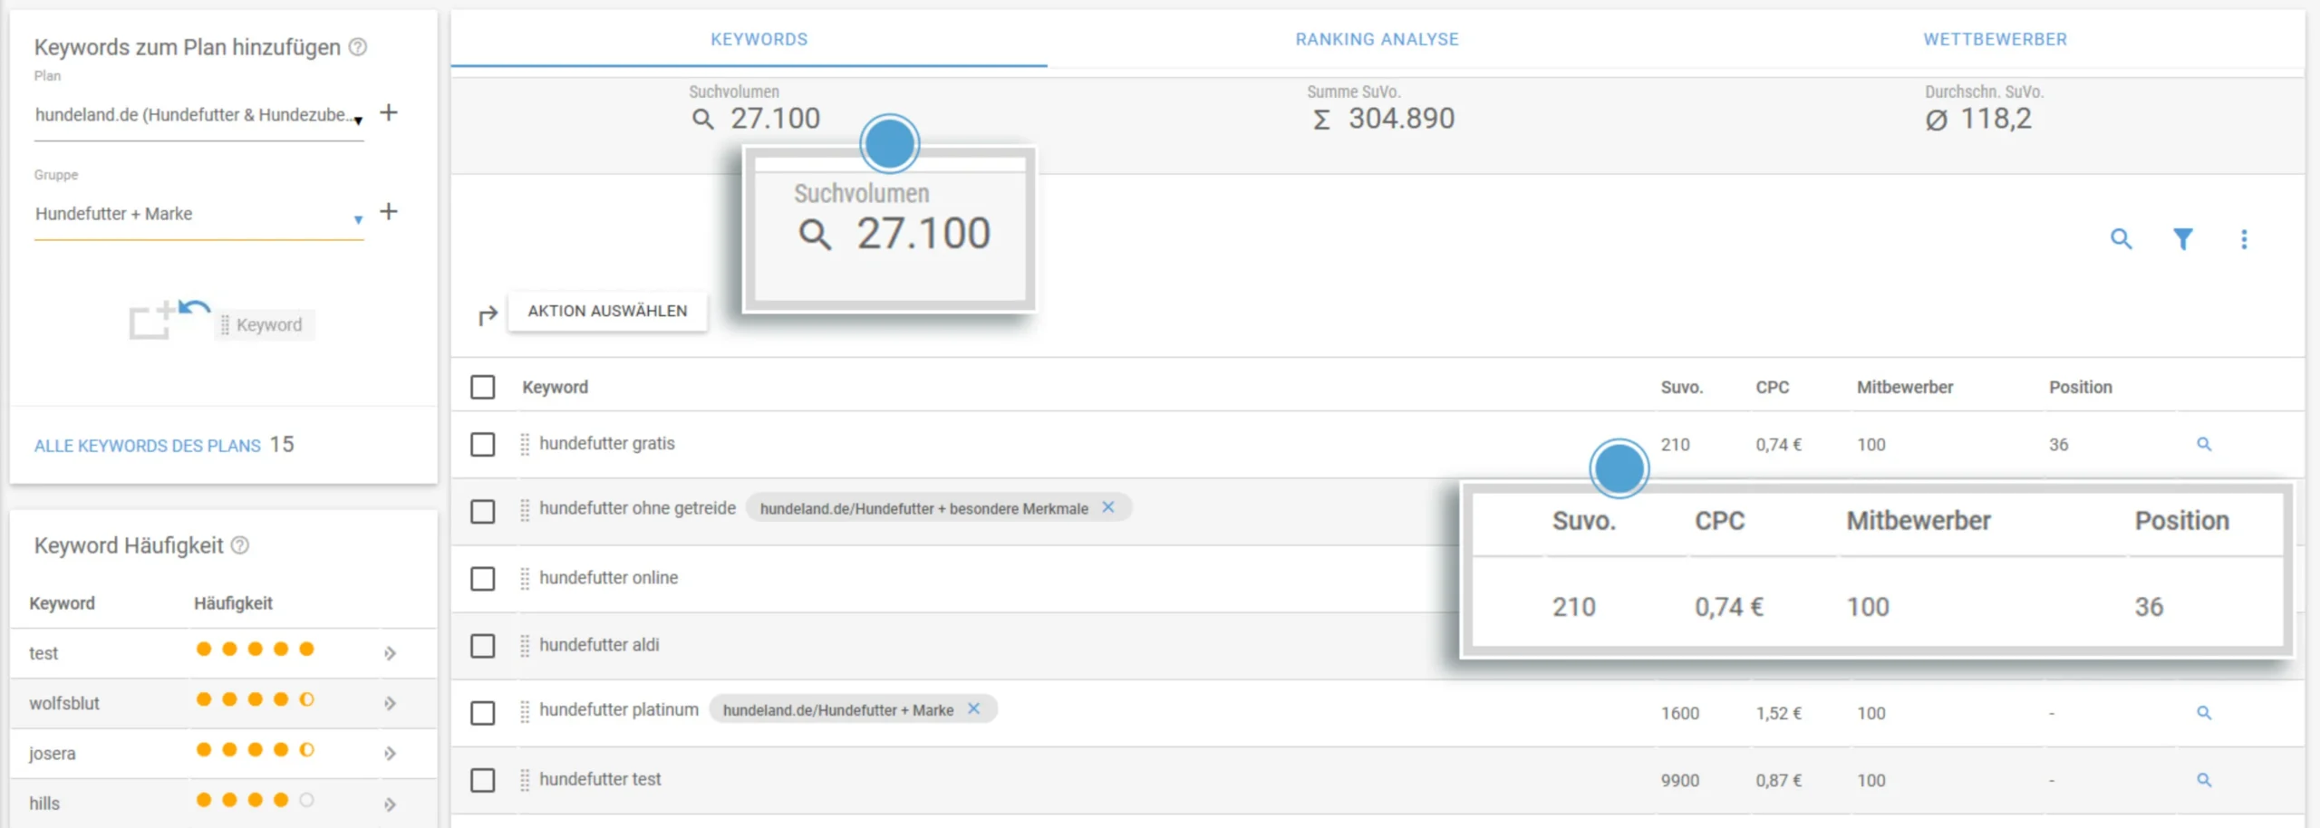Inspect hundefutter gratis via its row magnifier icon
2320x828 pixels.
tap(2206, 444)
